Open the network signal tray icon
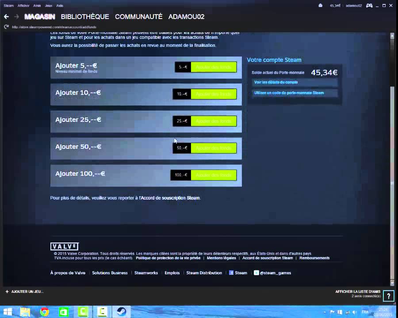398x318 pixels. pos(347,312)
